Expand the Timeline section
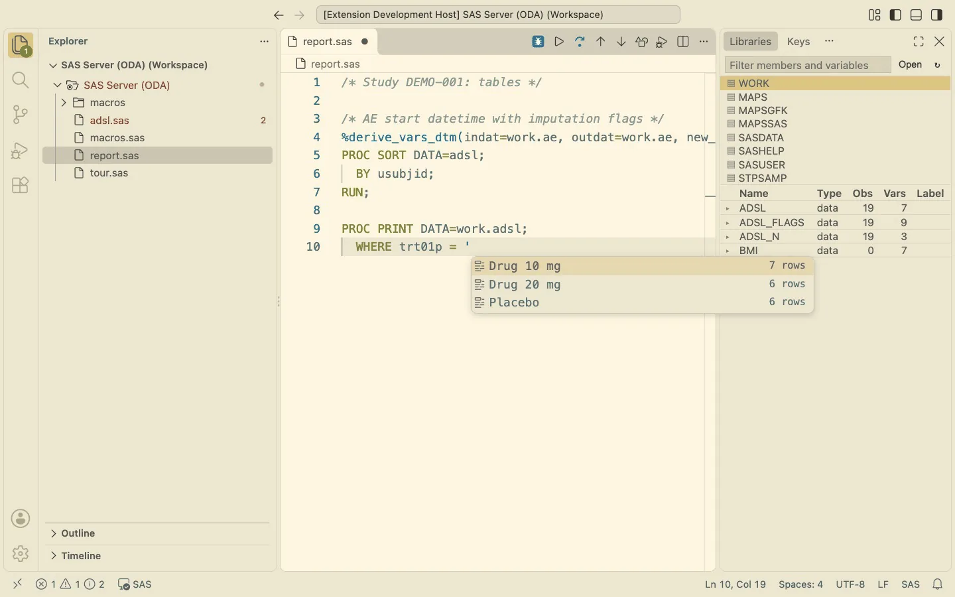This screenshot has width=955, height=597. (x=54, y=556)
